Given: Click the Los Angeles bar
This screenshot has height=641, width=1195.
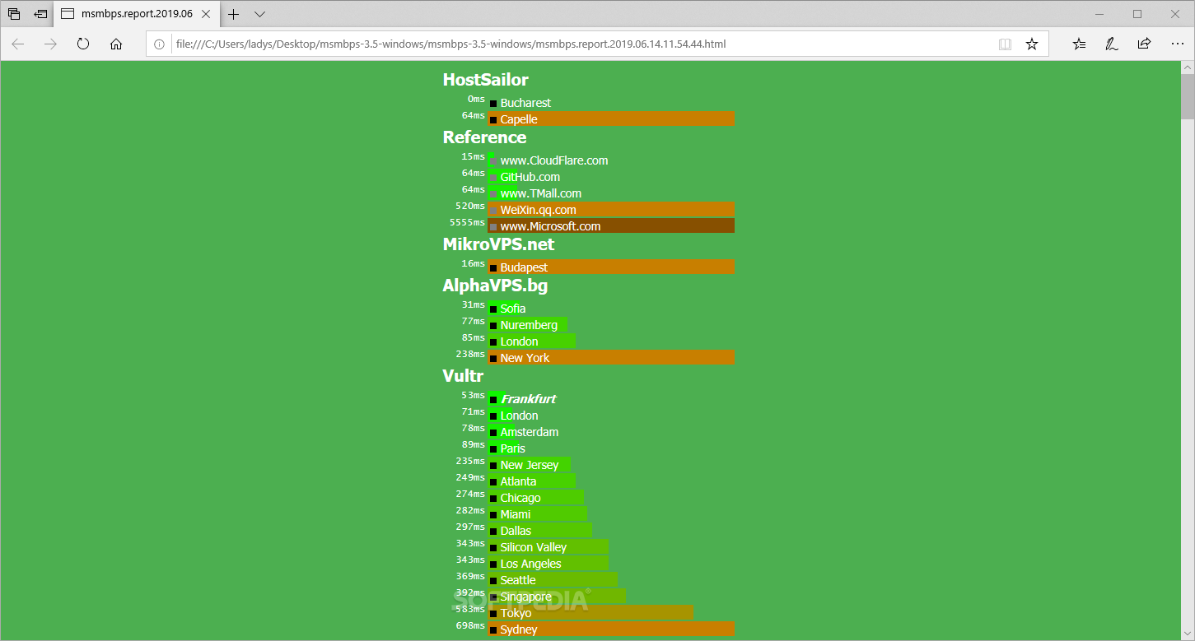Looking at the screenshot, I should point(548,564).
